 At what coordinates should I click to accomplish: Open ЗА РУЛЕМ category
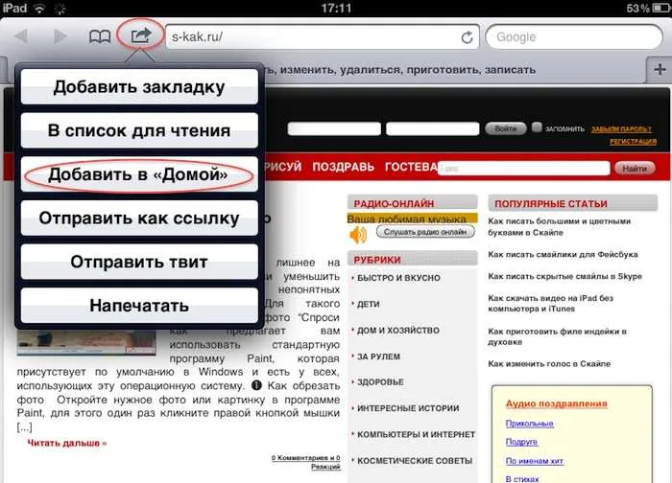378,356
